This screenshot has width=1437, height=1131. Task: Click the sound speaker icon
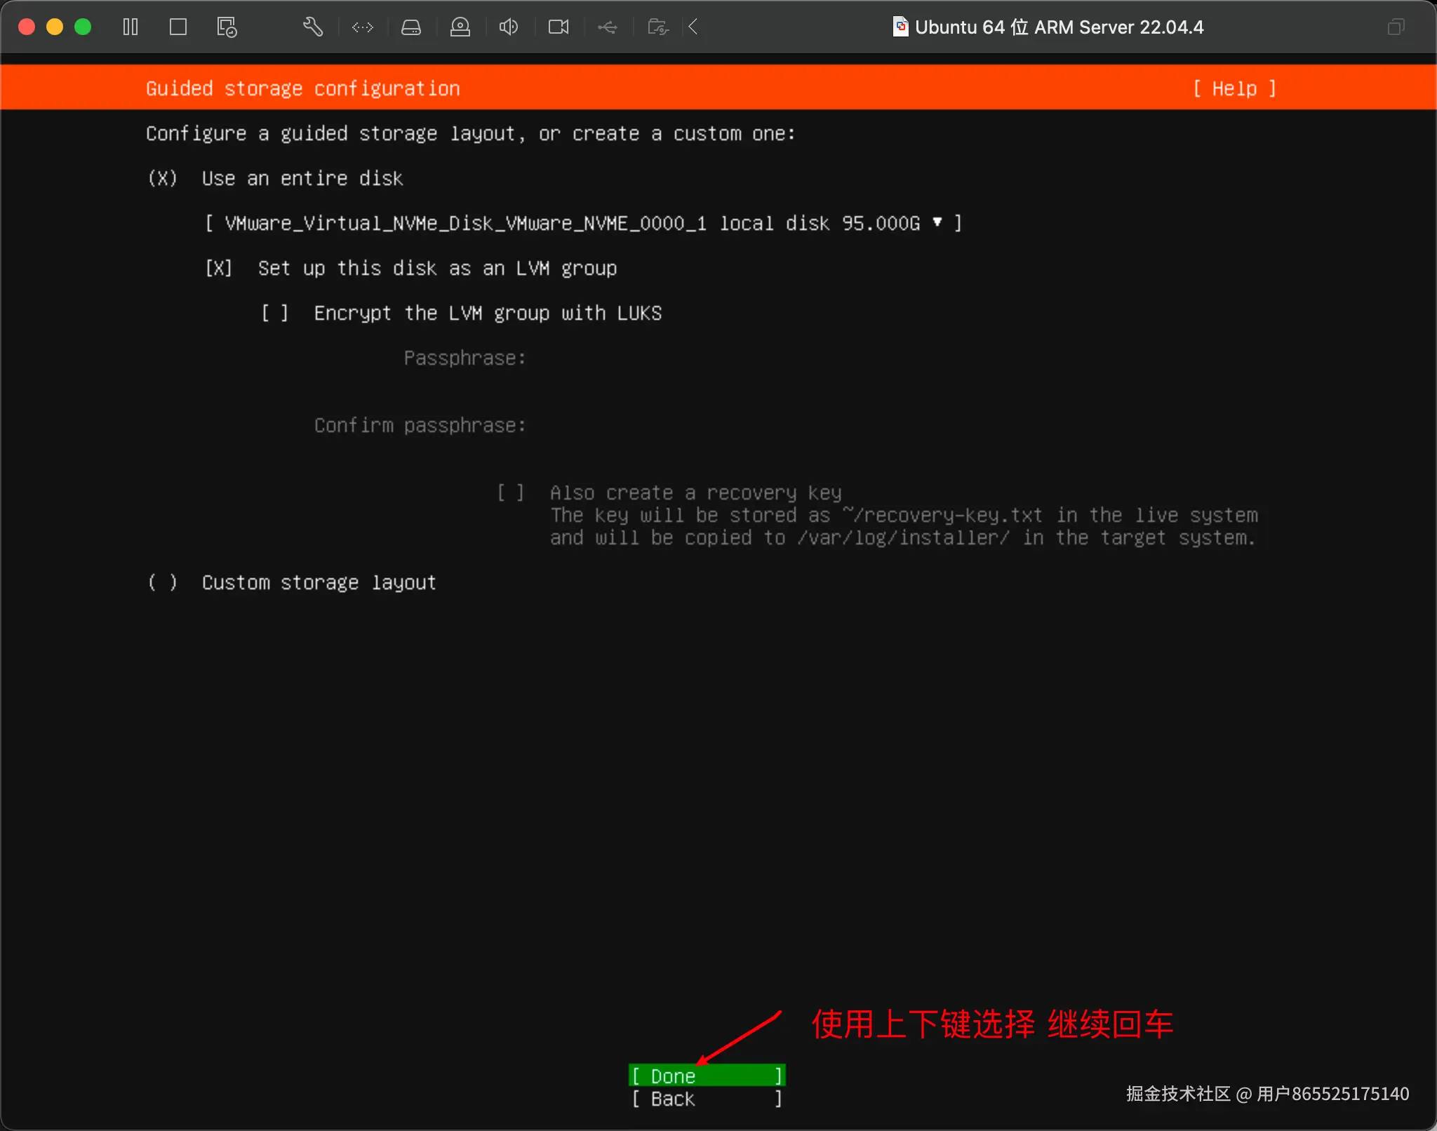[509, 27]
